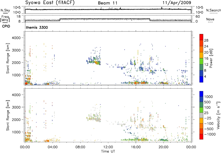221x153 pixels.
Task: Click the '24' label on Power colorbar
Action: (206, 46)
